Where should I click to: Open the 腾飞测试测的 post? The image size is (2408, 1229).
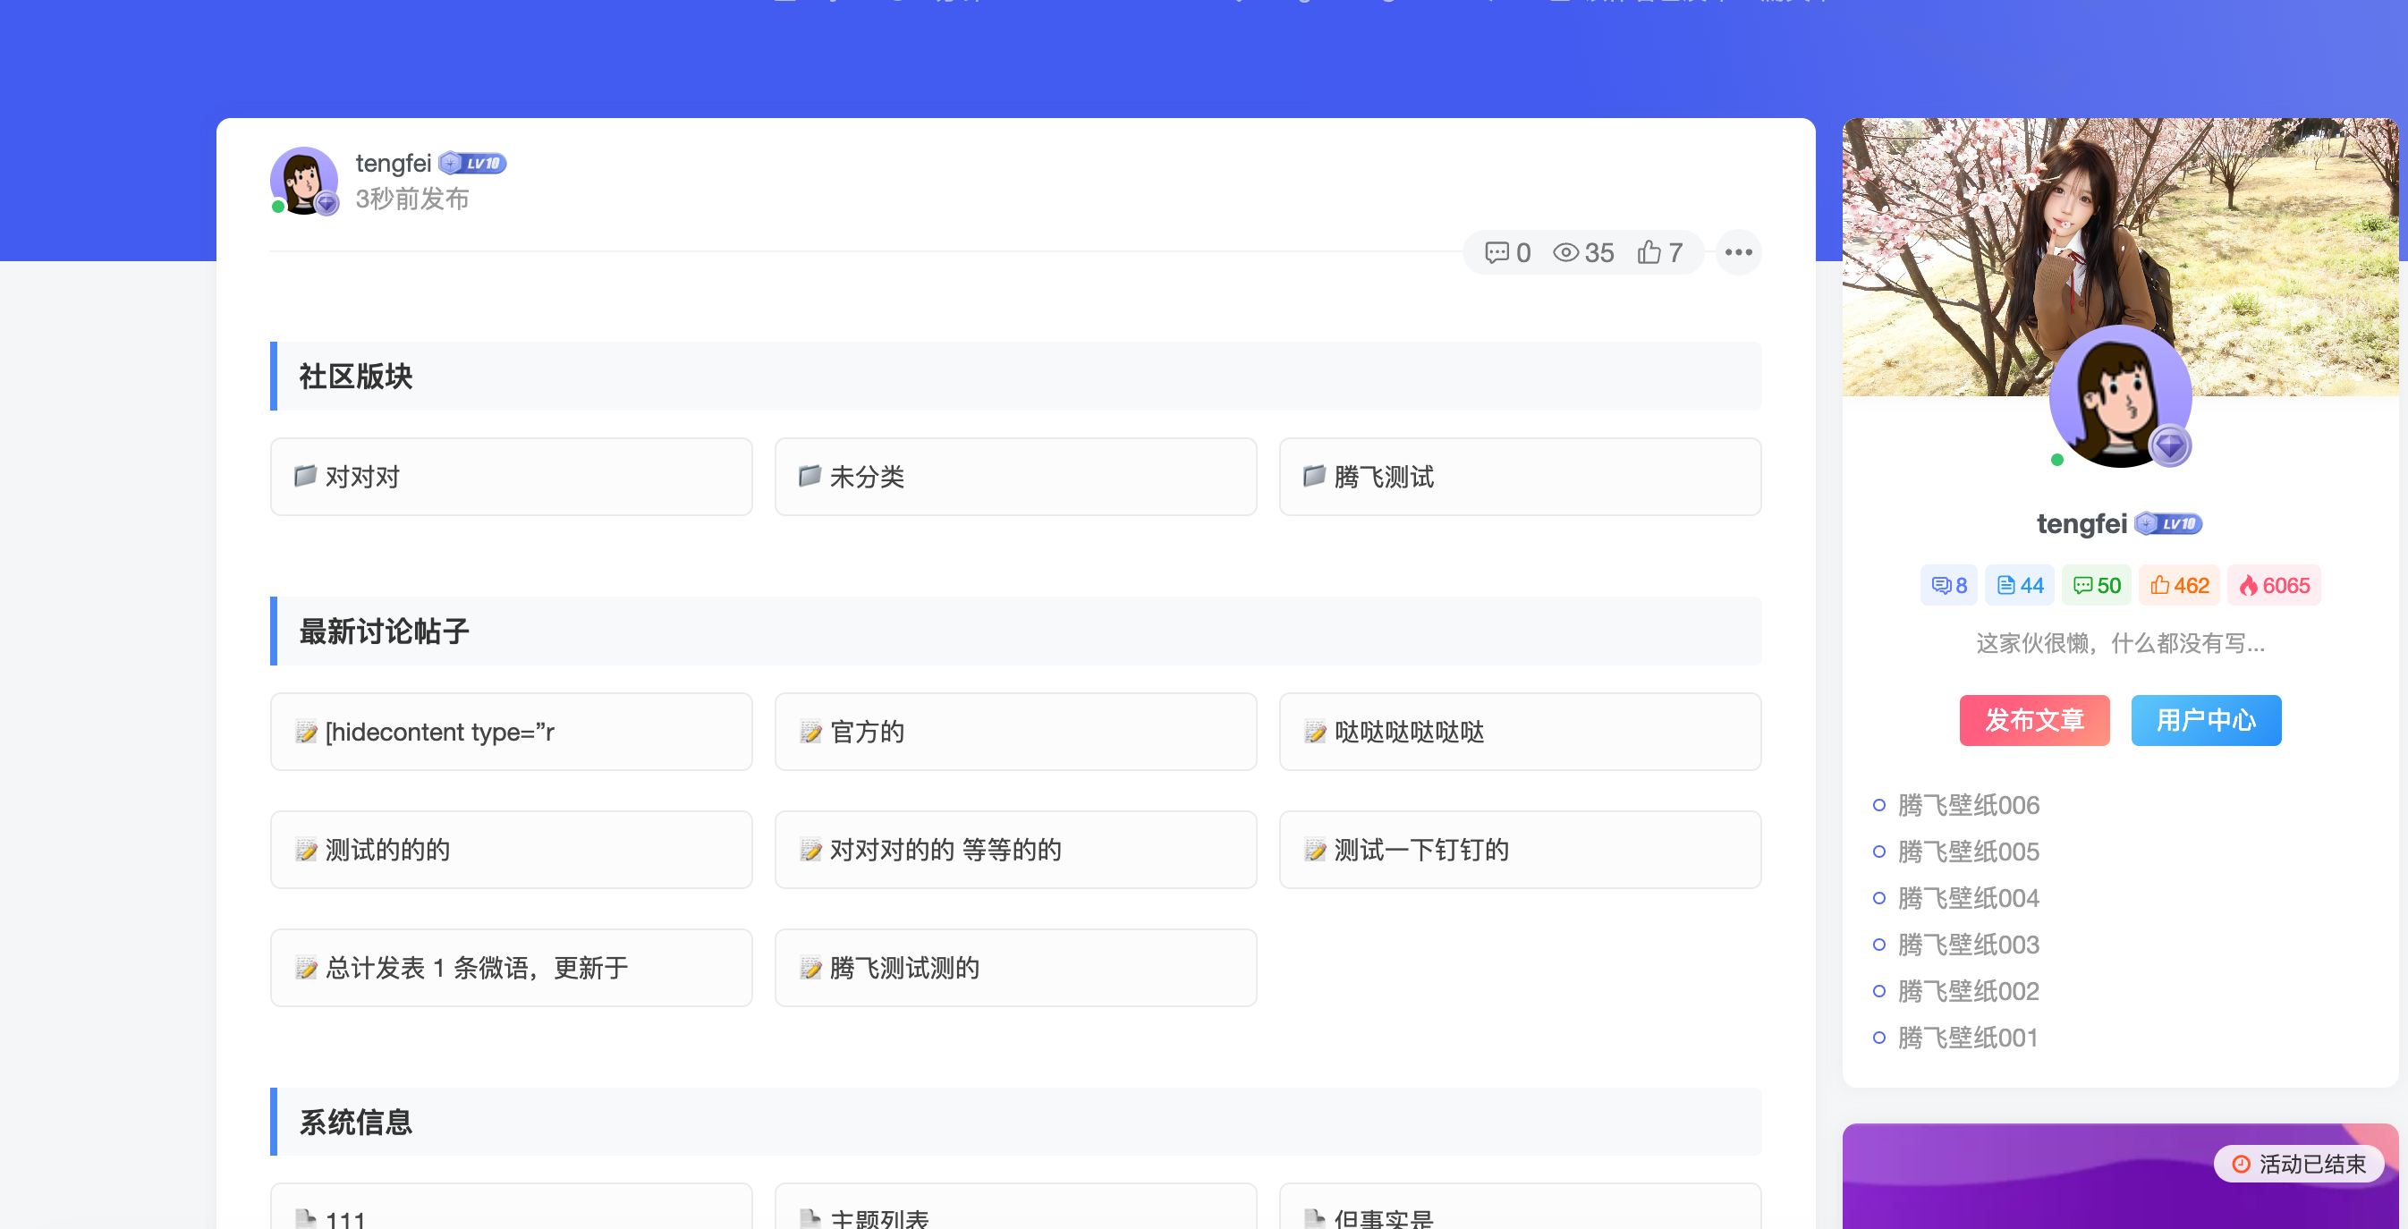pos(1015,967)
